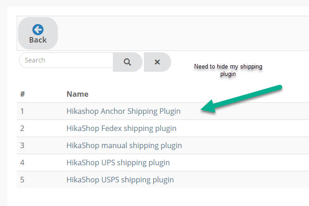Image resolution: width=309 pixels, height=206 pixels.
Task: Click row number 1 in the list
Action: click(x=22, y=111)
